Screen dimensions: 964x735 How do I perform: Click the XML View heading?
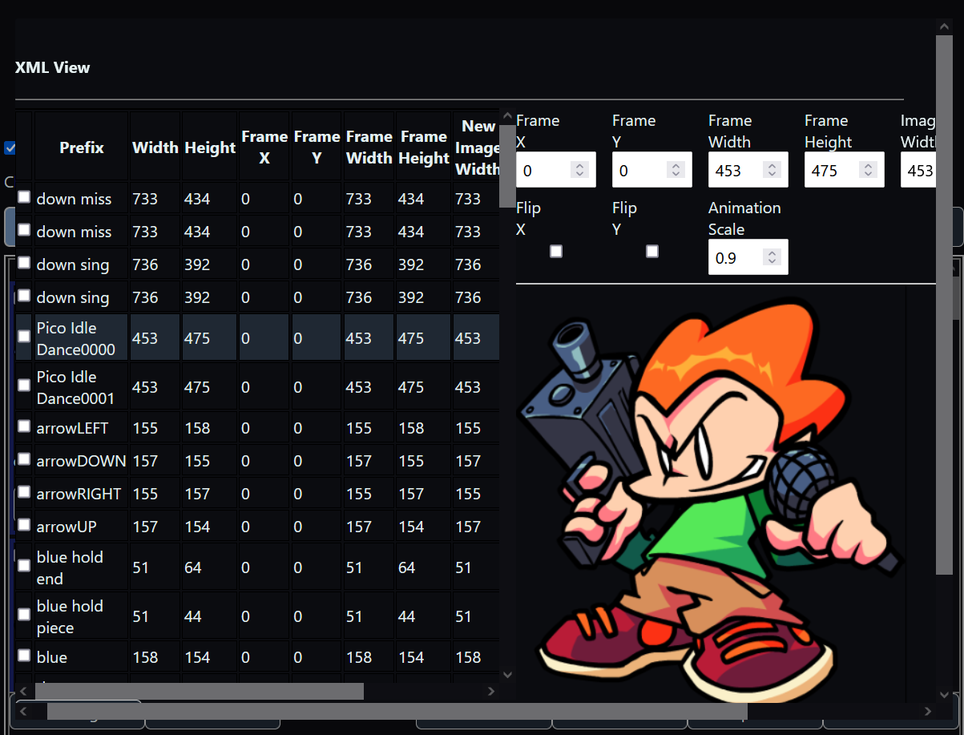click(x=53, y=67)
